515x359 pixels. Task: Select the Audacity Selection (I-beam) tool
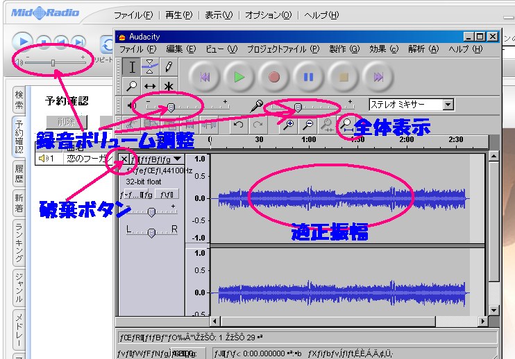tap(132, 67)
